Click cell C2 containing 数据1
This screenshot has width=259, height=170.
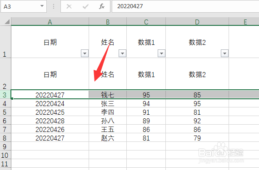146,74
